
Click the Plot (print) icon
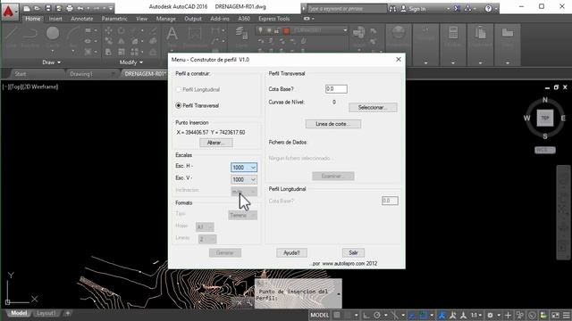point(70,8)
